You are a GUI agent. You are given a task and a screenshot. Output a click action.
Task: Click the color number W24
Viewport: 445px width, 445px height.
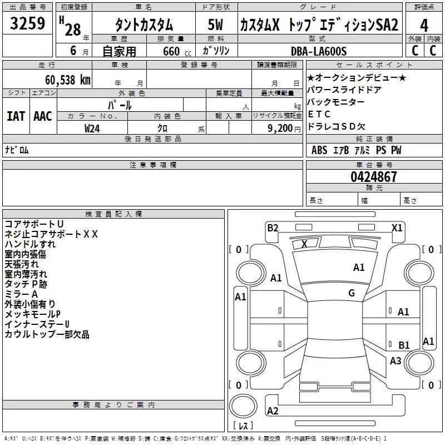[x=92, y=128]
